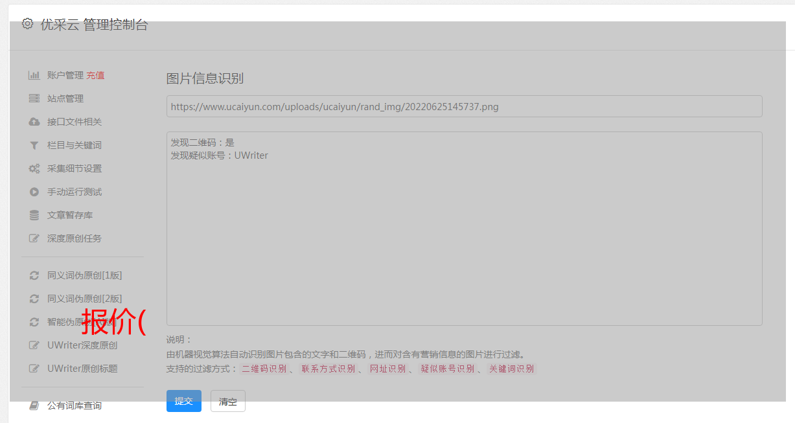The image size is (795, 423).
Task: Click the refresh icon next to 智能伪原创
Action: click(34, 322)
